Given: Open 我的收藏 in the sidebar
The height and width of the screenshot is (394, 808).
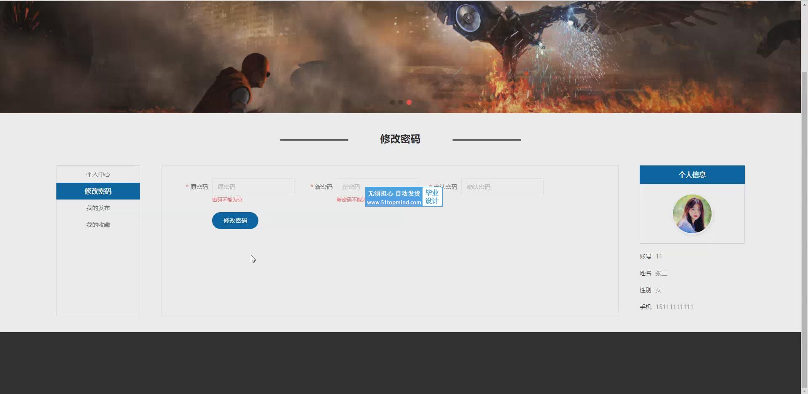Looking at the screenshot, I should [x=98, y=225].
